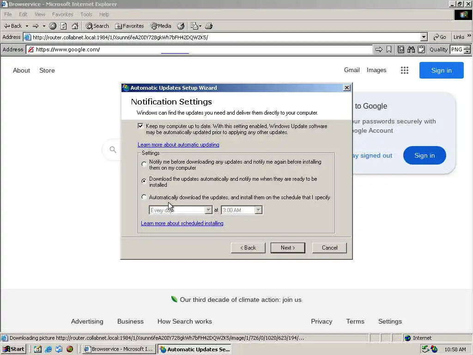Expand the IE address bar dropdown
The height and width of the screenshot is (355, 473).
(424, 37)
